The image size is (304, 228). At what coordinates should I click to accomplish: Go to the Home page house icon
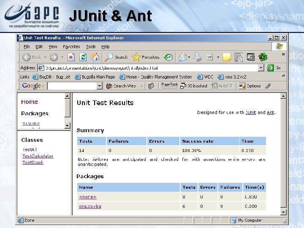[95, 57]
